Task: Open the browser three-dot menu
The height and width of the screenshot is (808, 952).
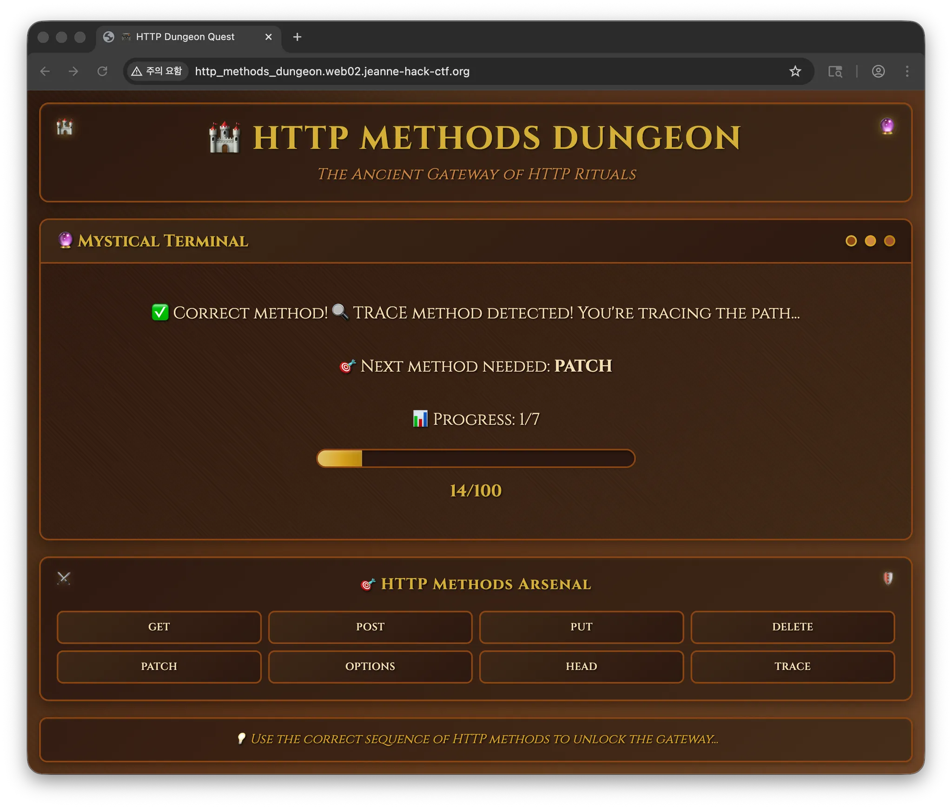Action: tap(907, 71)
